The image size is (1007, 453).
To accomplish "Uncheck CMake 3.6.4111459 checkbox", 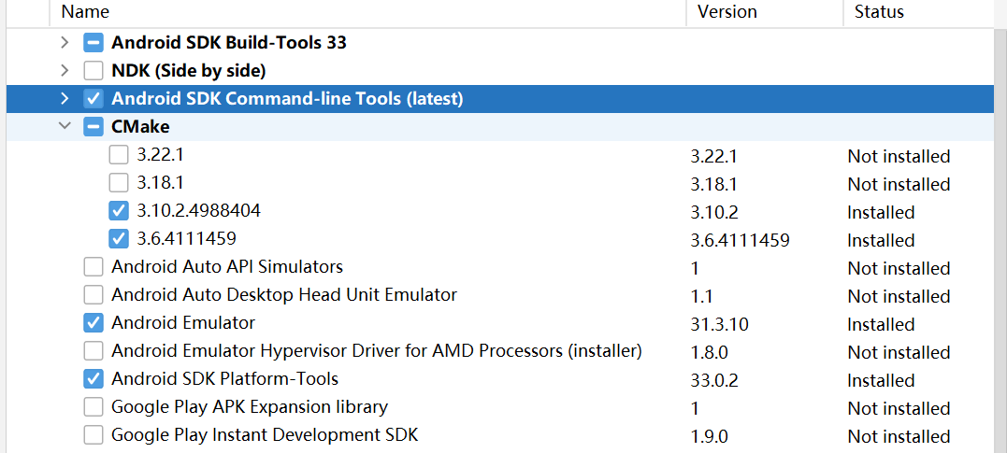I will tap(119, 239).
